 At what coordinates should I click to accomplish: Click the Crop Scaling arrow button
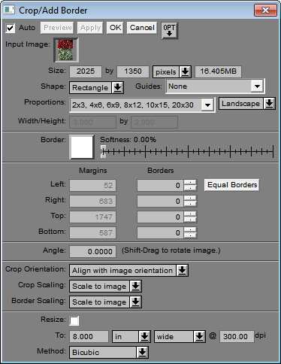tap(135, 286)
